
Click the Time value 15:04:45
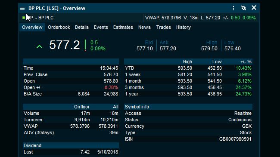[109, 68]
